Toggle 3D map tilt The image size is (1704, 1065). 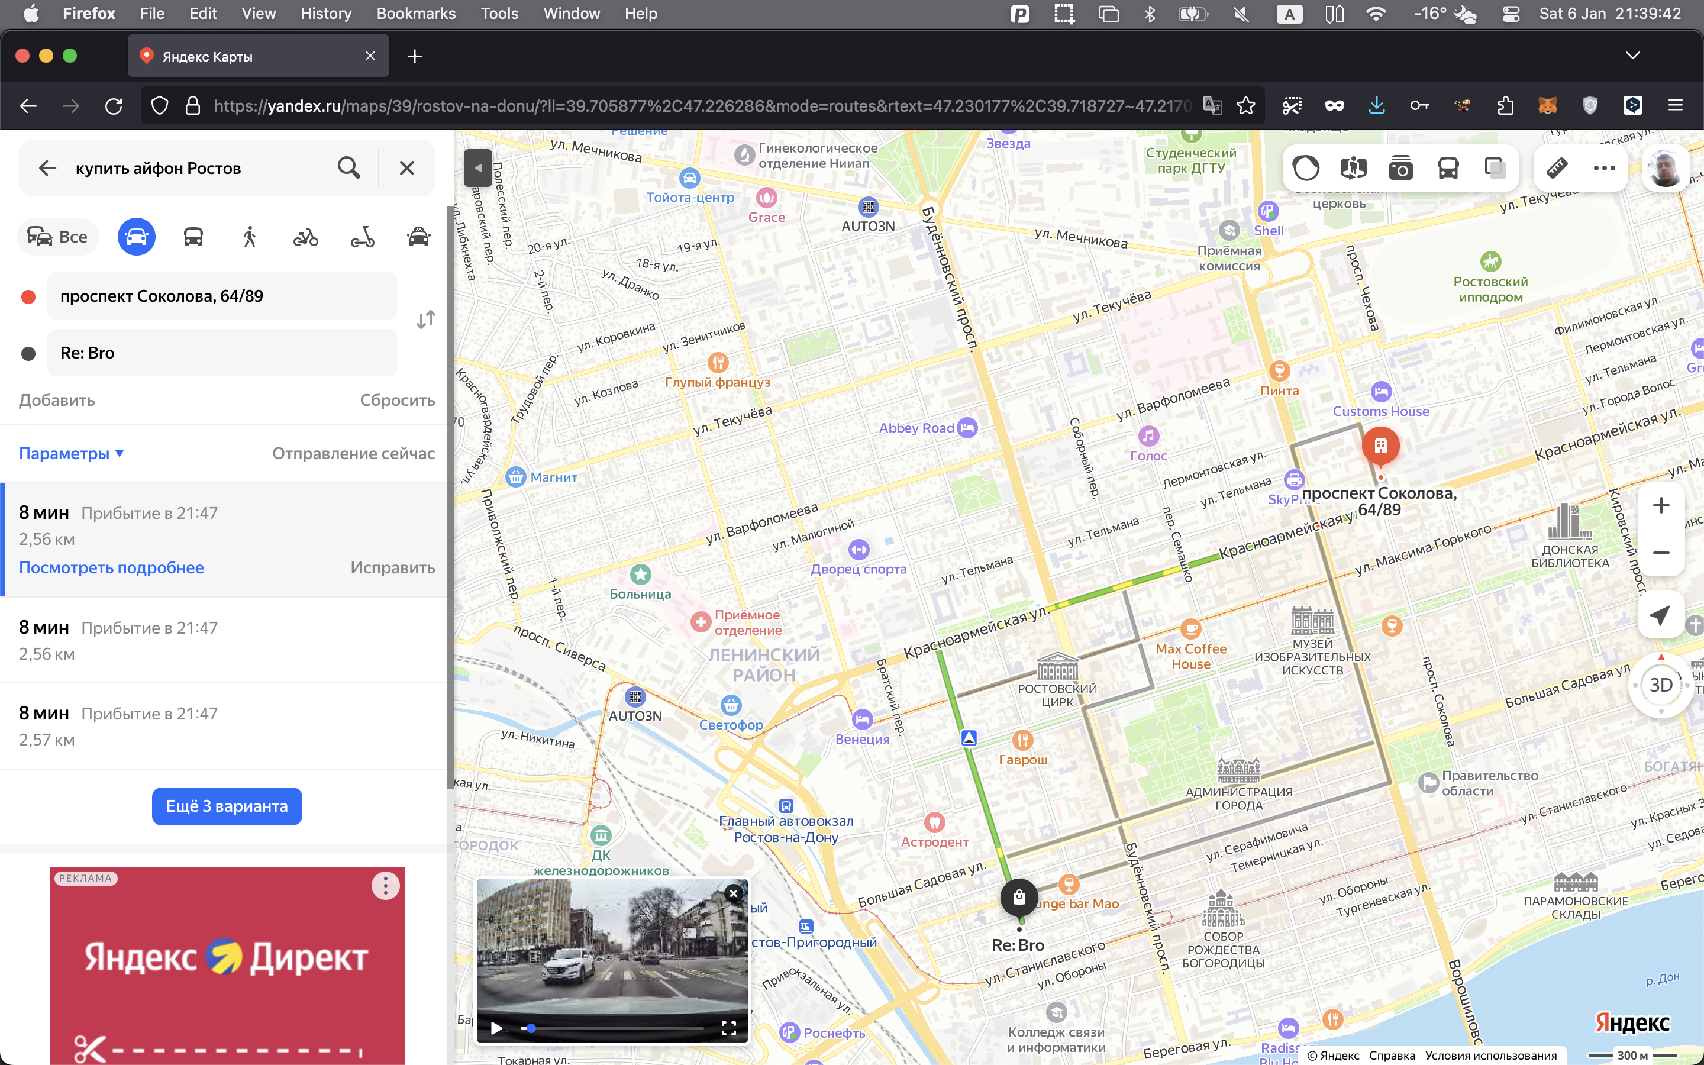point(1661,685)
